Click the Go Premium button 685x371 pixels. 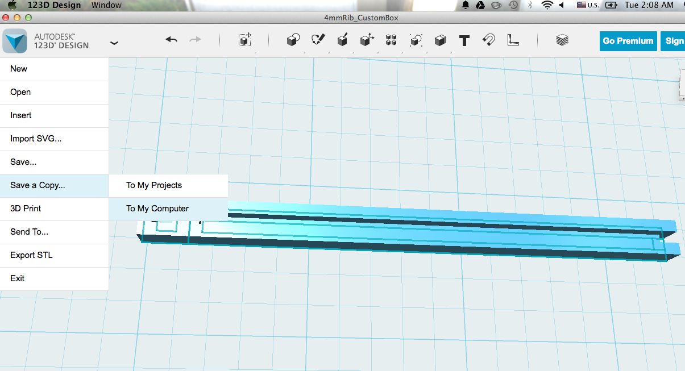click(628, 41)
